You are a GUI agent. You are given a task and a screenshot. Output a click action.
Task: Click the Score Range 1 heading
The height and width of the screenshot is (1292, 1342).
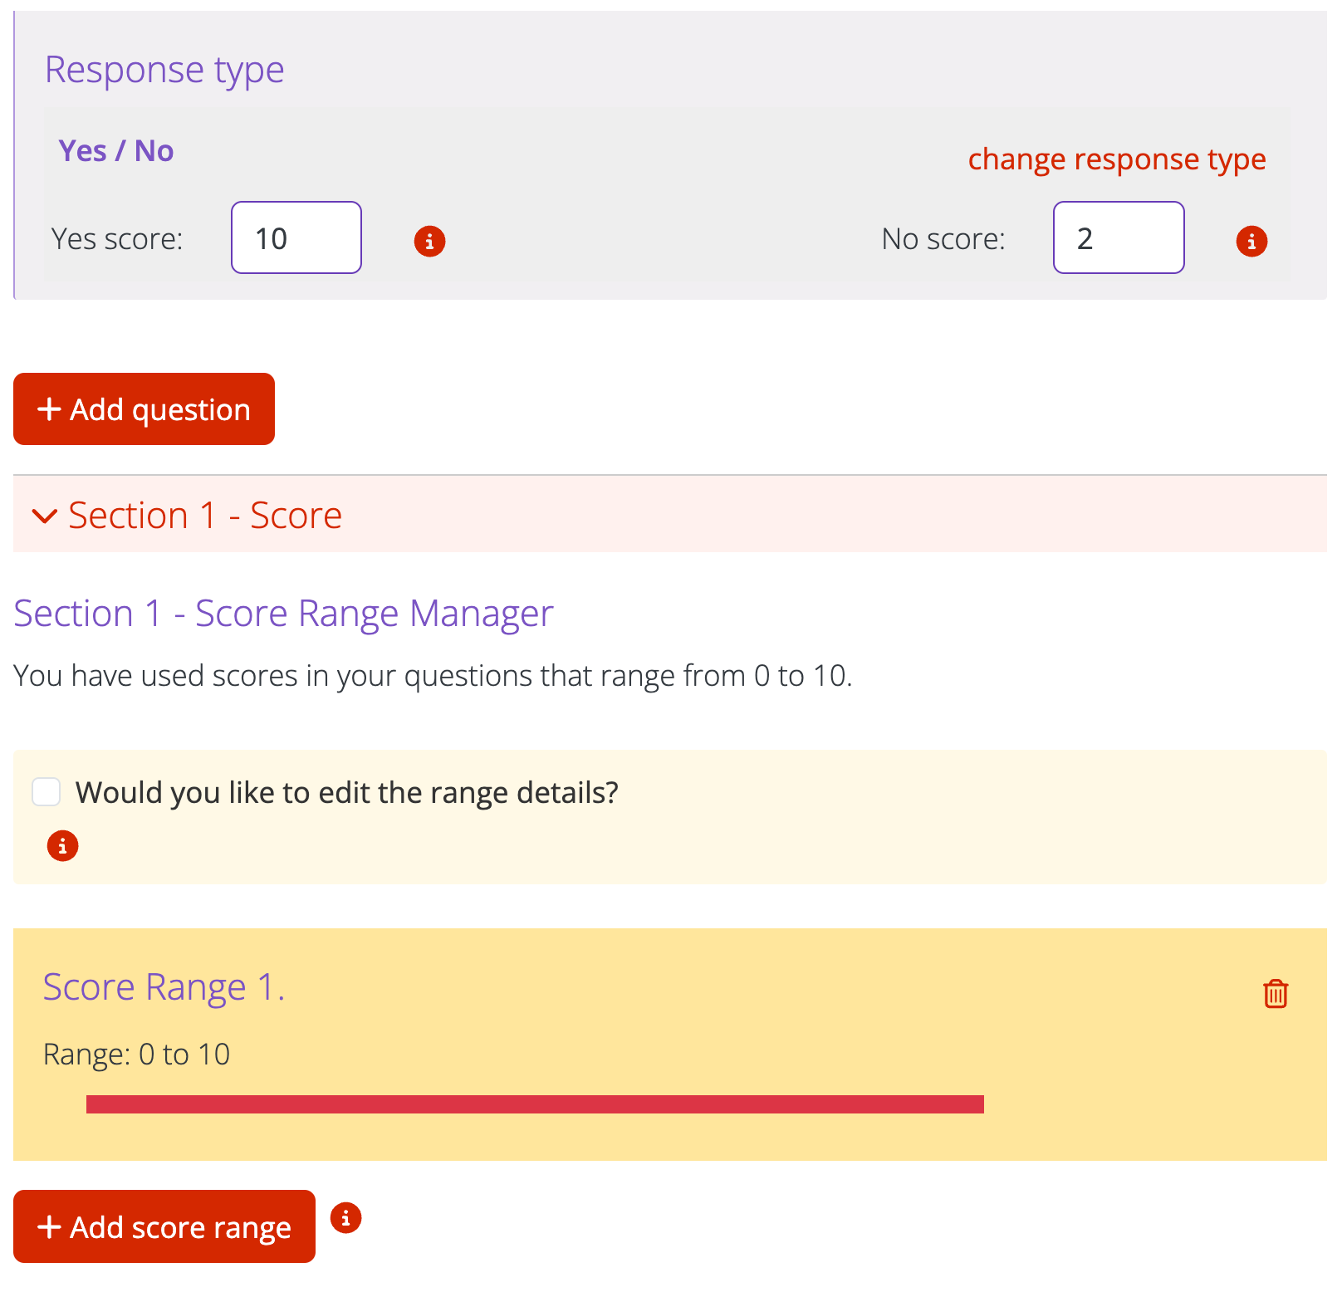pos(164,987)
